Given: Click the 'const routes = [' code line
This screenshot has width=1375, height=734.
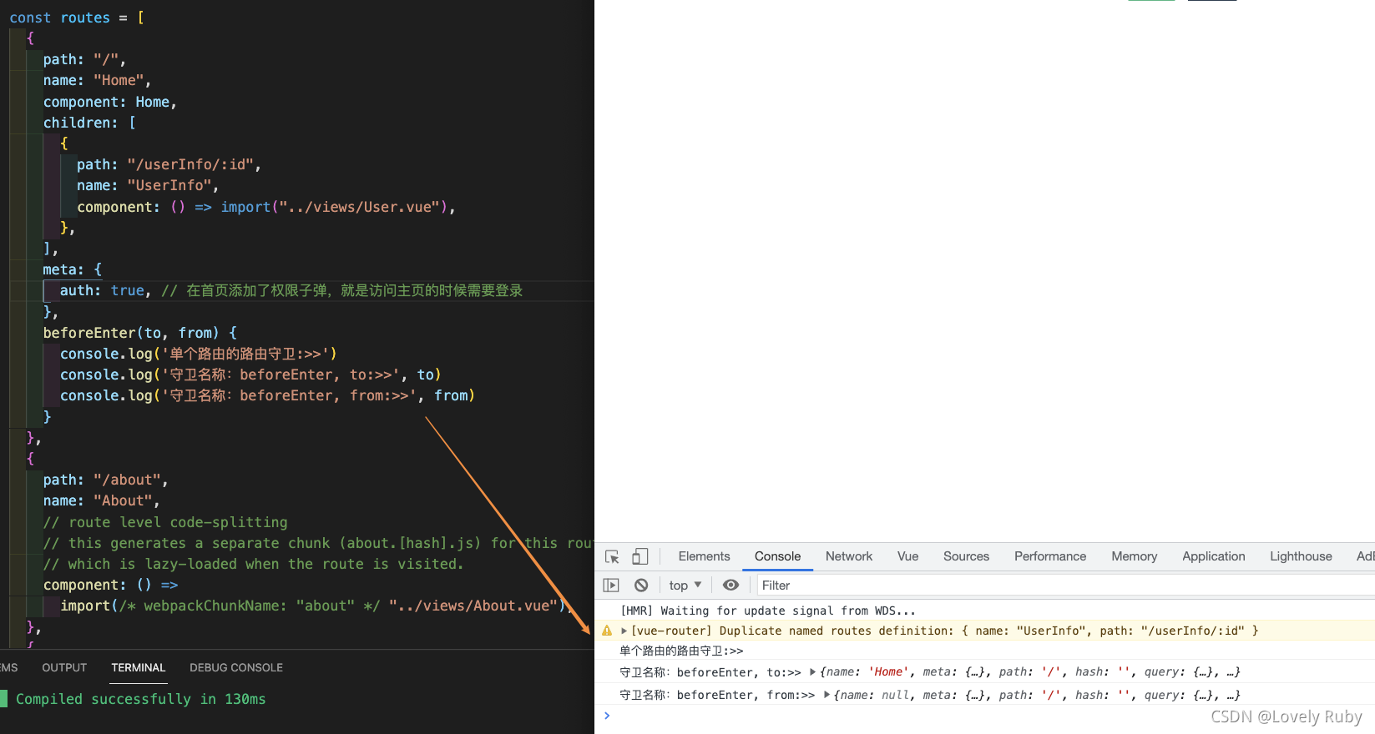Looking at the screenshot, I should pos(77,18).
